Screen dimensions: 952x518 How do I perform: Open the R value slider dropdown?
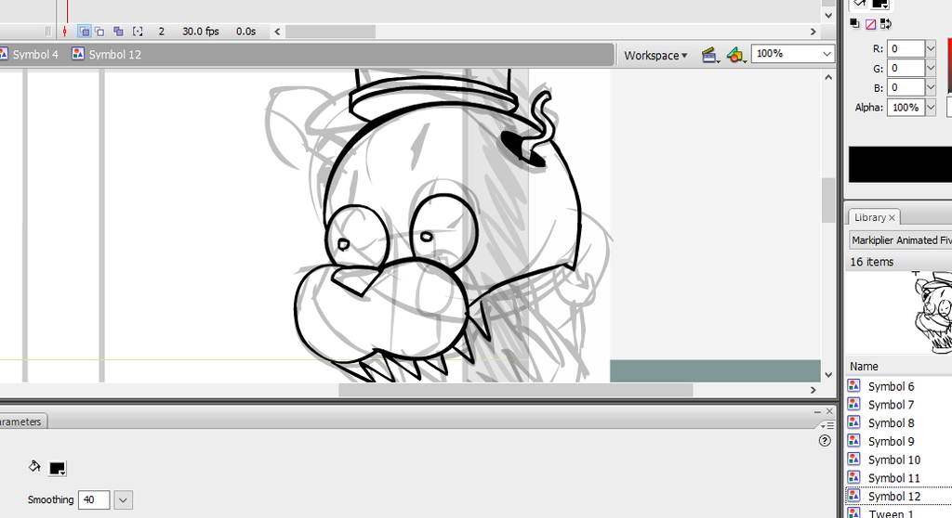point(930,48)
